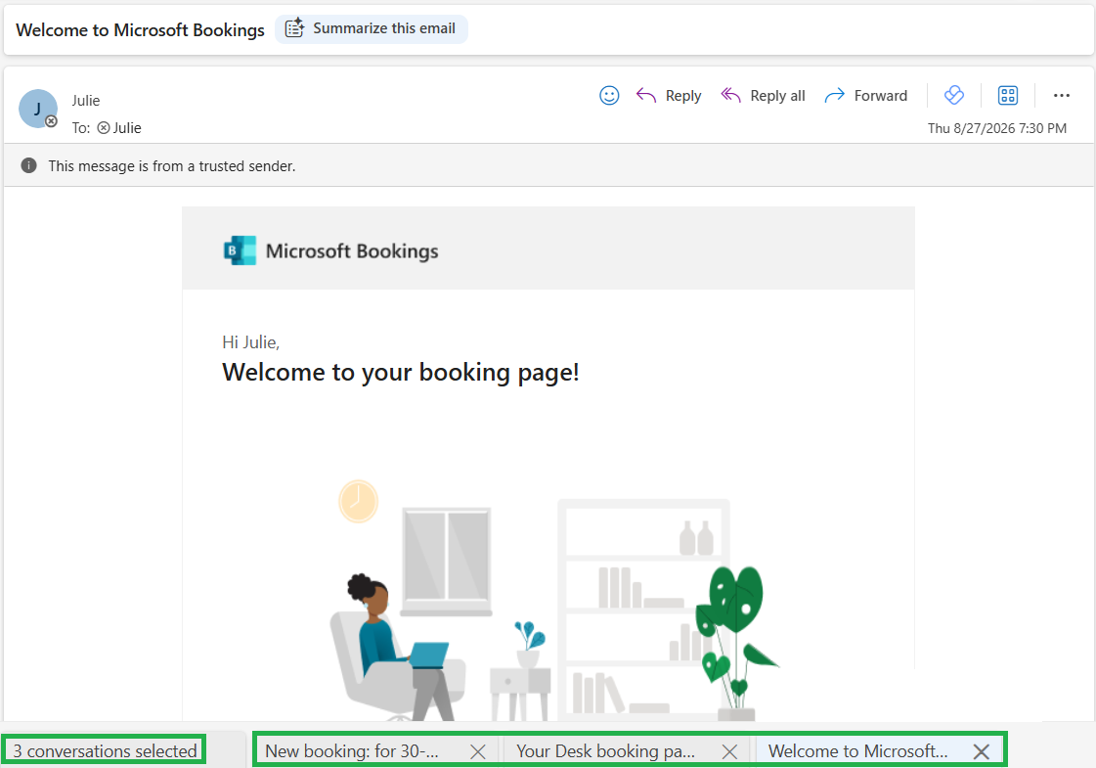Viewport: 1096px width, 768px height.
Task: Close the 'Welcome to Microsoft...' tab
Action: [982, 752]
